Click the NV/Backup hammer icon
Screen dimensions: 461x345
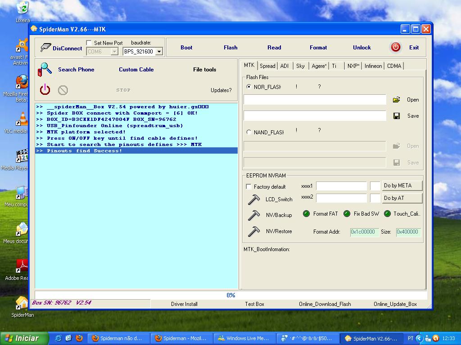[254, 215]
